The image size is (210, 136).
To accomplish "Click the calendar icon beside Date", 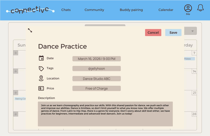I will click(x=41, y=58).
